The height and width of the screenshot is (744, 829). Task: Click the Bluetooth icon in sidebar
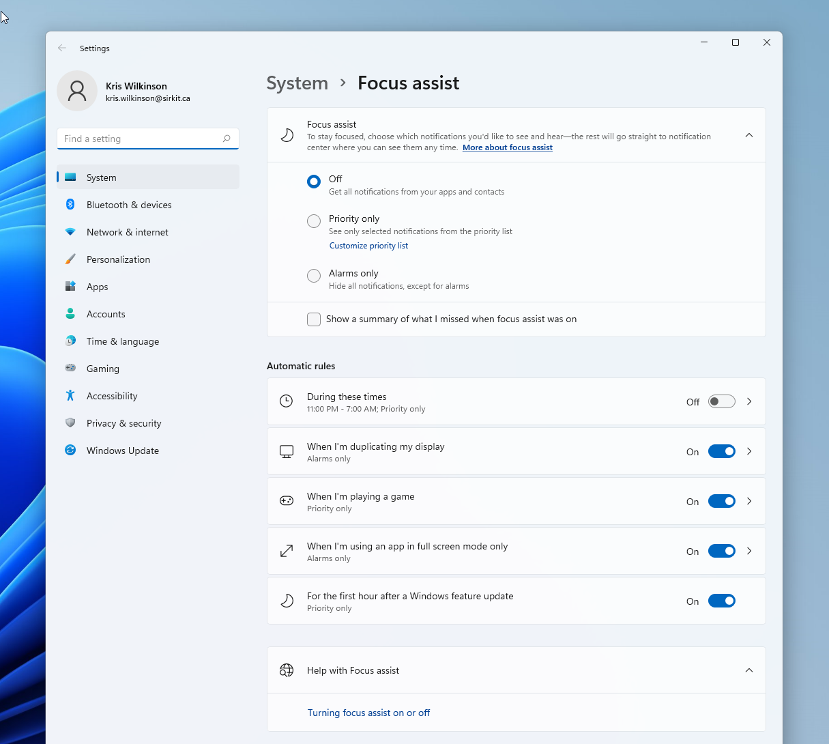pyautogui.click(x=70, y=205)
